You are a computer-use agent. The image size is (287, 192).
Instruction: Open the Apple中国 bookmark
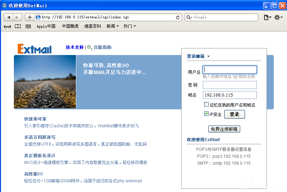[x=46, y=26]
